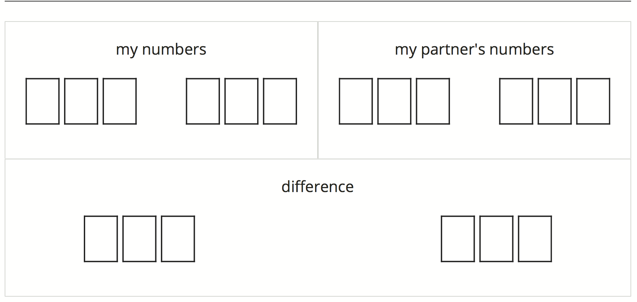
Task: Click the 'my numbers' heading
Action: tap(161, 50)
